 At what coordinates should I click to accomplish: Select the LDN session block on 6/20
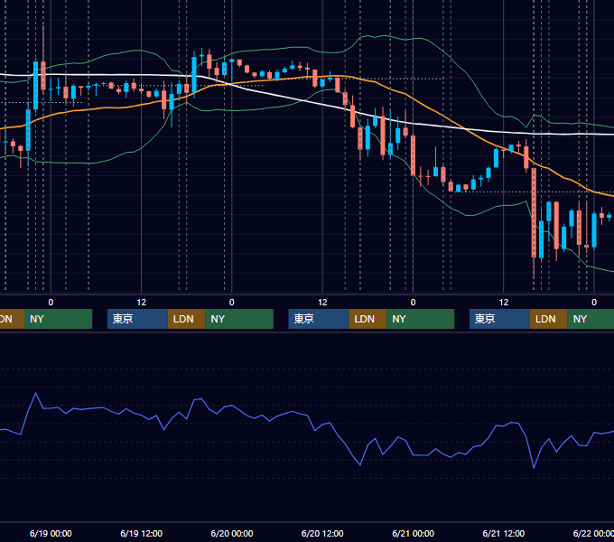(367, 319)
